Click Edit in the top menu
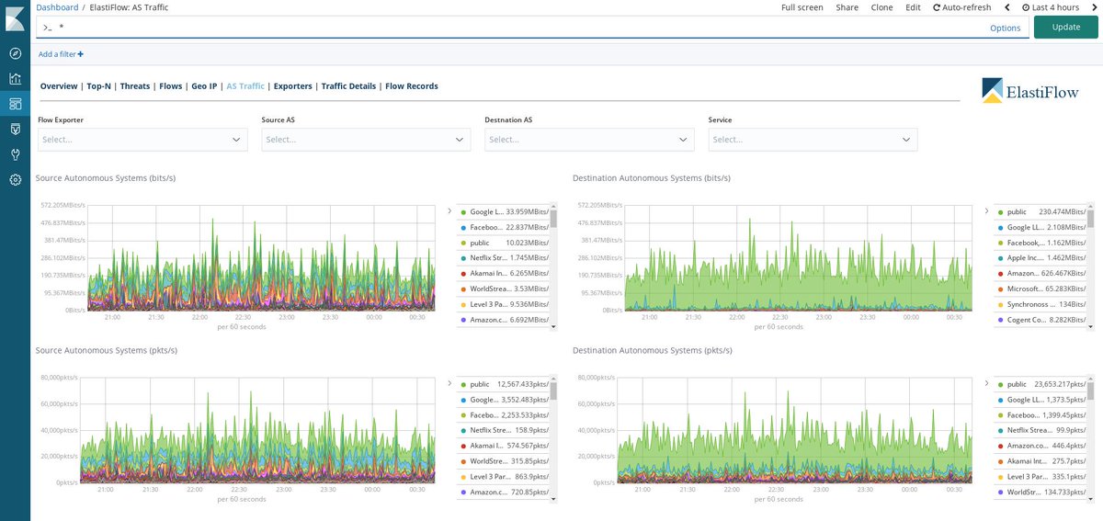Viewport: 1103px width, 521px height. point(913,7)
